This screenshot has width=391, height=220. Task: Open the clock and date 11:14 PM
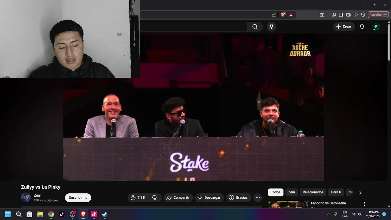pos(373,214)
